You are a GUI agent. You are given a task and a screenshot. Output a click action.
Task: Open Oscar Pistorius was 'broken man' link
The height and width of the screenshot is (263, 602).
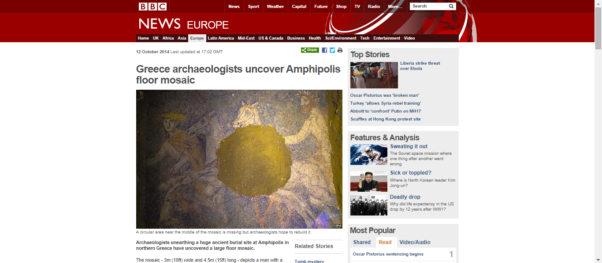coord(384,95)
